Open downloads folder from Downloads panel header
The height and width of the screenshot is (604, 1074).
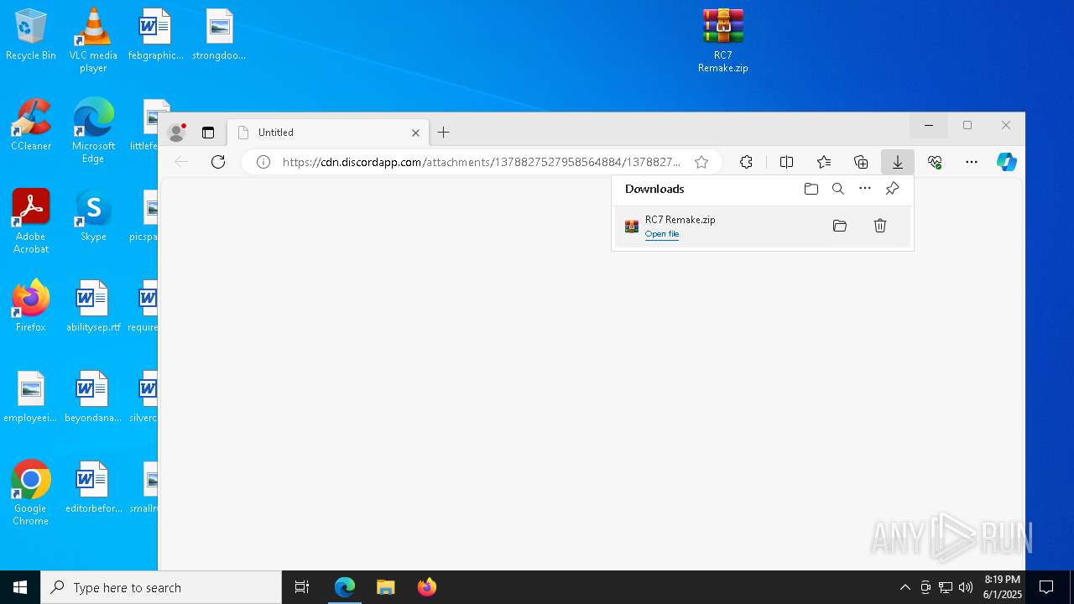tap(811, 189)
